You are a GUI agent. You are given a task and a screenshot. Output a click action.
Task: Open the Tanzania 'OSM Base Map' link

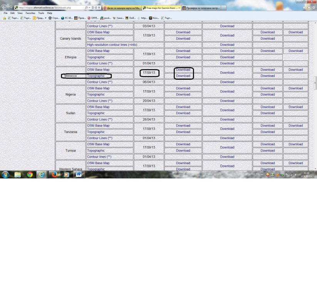click(x=98, y=126)
